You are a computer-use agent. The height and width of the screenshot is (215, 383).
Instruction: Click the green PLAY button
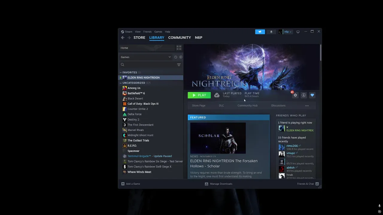(199, 95)
